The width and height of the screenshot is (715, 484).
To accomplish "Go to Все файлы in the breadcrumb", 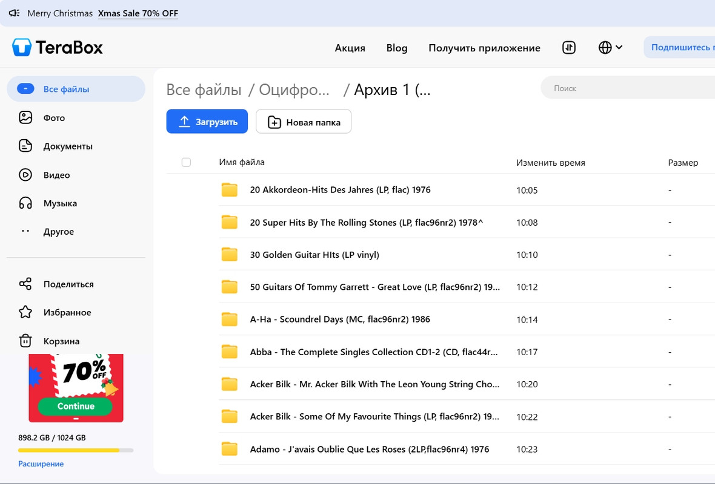I will click(204, 90).
